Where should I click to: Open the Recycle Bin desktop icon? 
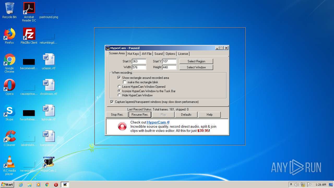(9, 11)
